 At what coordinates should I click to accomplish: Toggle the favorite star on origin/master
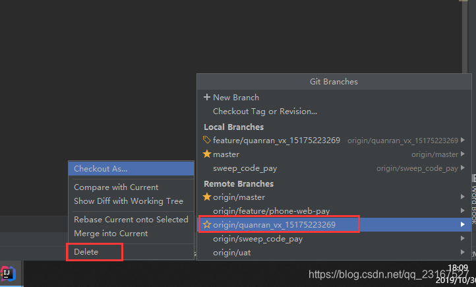click(x=207, y=197)
